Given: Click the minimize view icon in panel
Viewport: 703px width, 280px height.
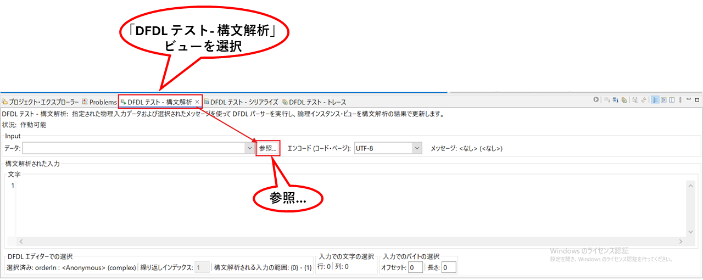Looking at the screenshot, I should [689, 99].
